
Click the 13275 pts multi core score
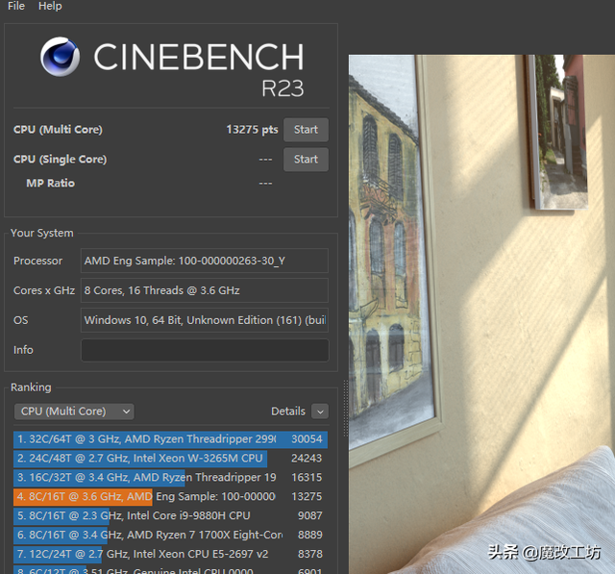click(252, 130)
